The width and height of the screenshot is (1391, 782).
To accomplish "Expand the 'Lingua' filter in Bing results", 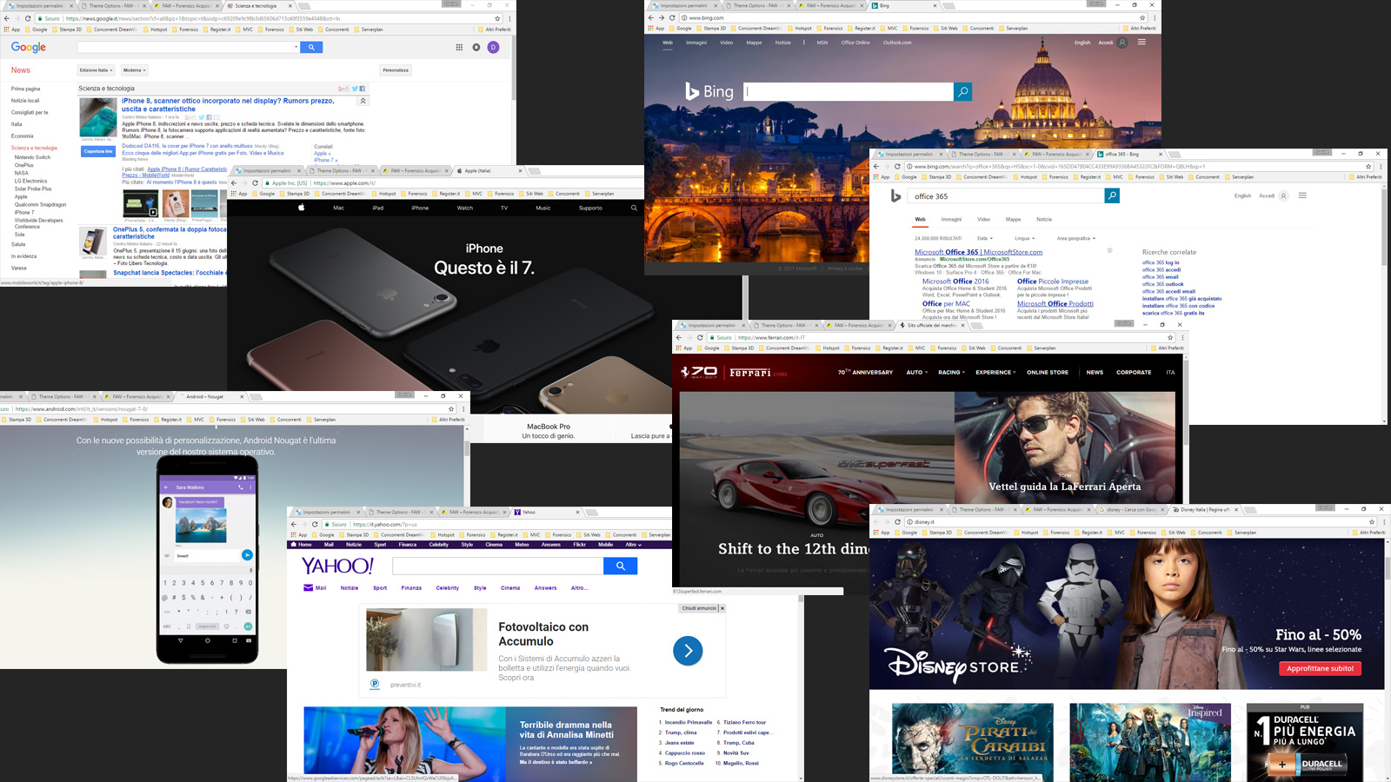I will (1024, 238).
